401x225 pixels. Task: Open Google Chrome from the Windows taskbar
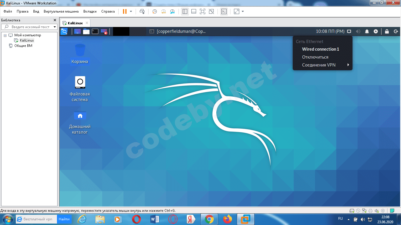point(209,219)
